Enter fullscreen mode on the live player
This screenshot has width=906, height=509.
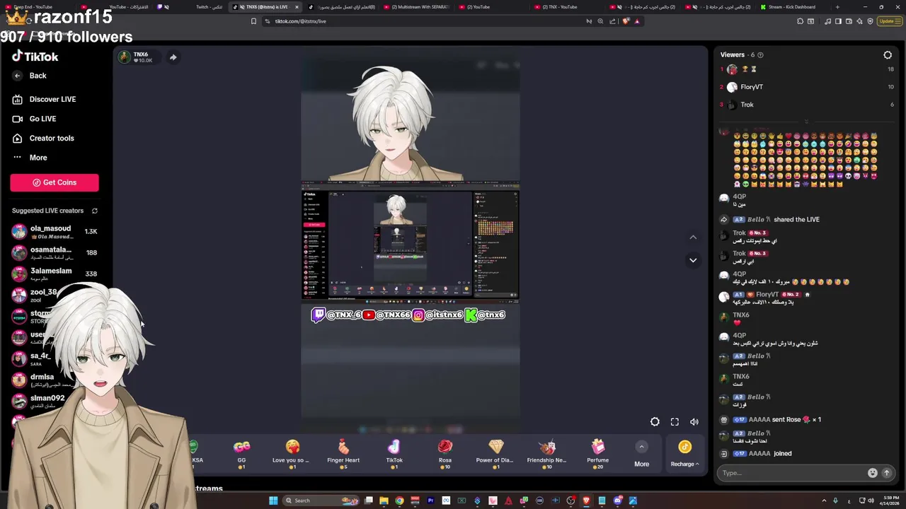675,422
